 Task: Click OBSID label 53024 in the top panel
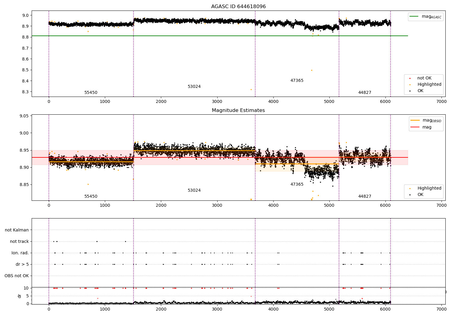(194, 87)
